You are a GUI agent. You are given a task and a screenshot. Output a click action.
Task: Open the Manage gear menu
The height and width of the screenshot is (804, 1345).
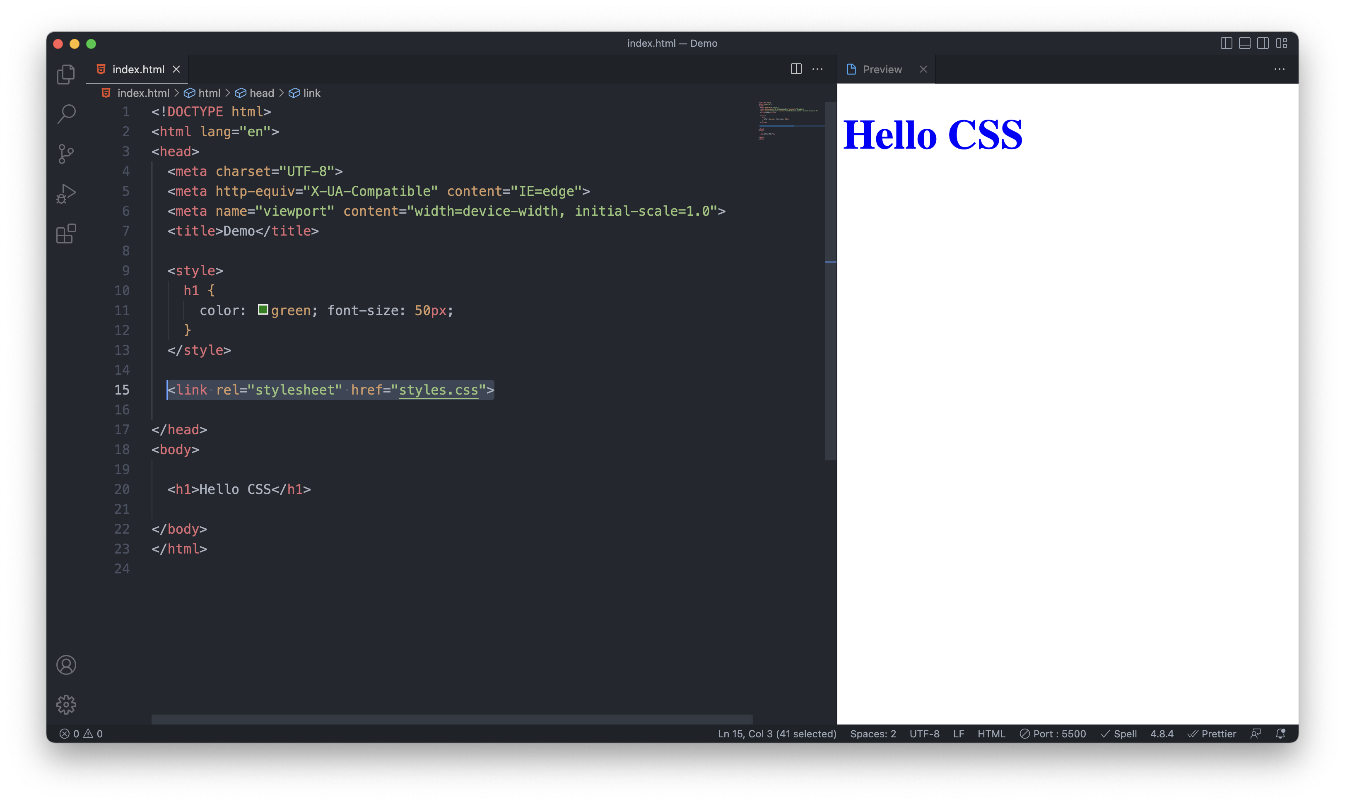pyautogui.click(x=66, y=704)
